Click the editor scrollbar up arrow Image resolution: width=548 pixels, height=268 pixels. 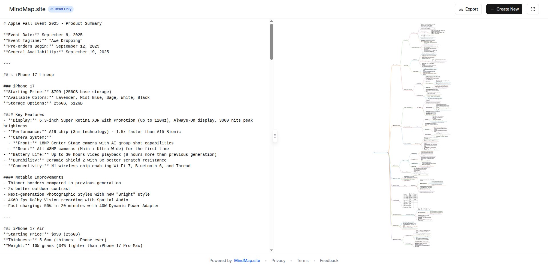pyautogui.click(x=271, y=21)
